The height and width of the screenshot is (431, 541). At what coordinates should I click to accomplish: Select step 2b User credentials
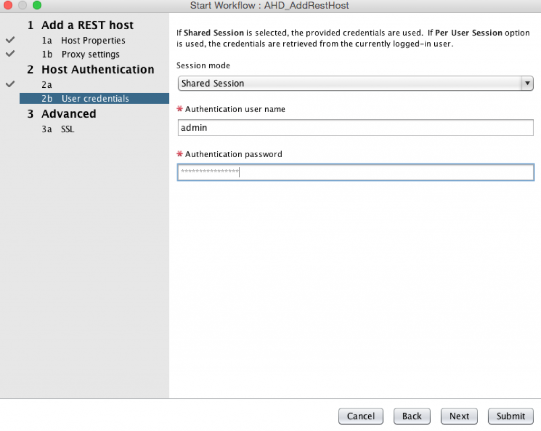coord(85,99)
